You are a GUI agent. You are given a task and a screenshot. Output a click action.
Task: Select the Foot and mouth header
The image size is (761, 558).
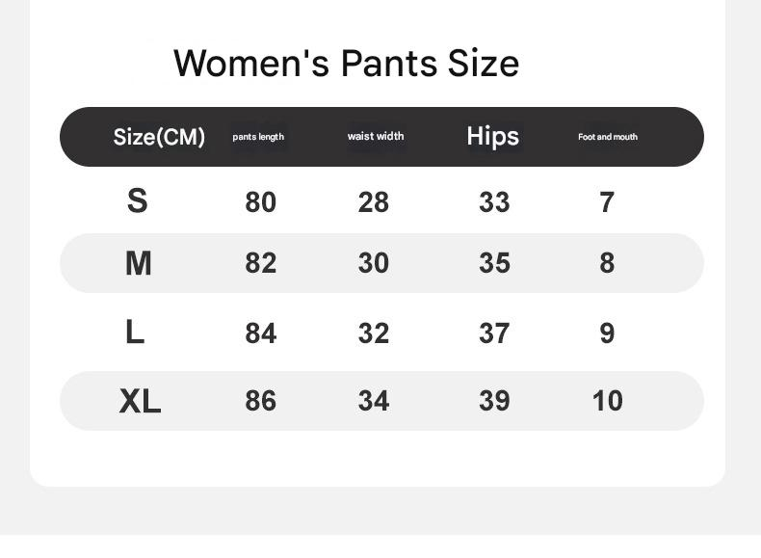pos(608,137)
